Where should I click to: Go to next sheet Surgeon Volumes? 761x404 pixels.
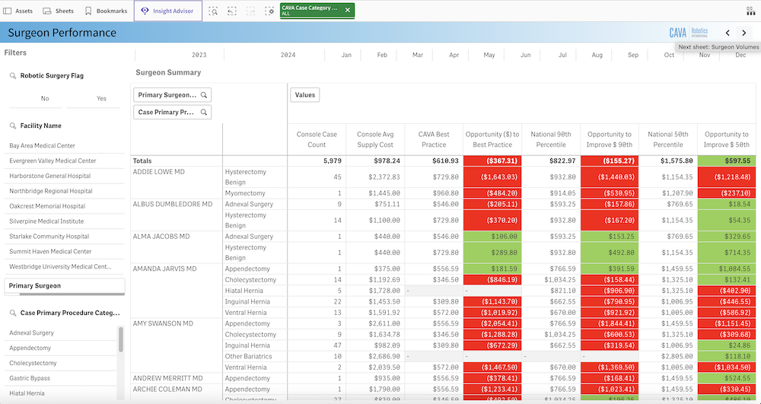click(745, 33)
